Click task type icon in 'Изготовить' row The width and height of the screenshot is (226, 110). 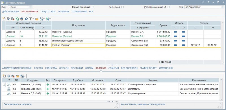pyautogui.click(x=9, y=89)
